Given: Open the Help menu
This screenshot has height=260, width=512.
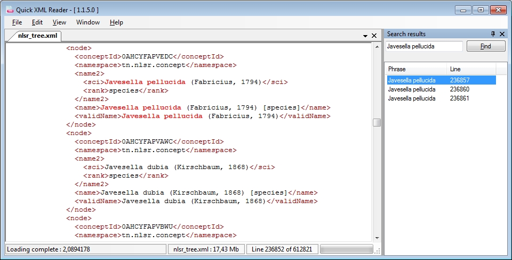Looking at the screenshot, I should click(x=116, y=22).
